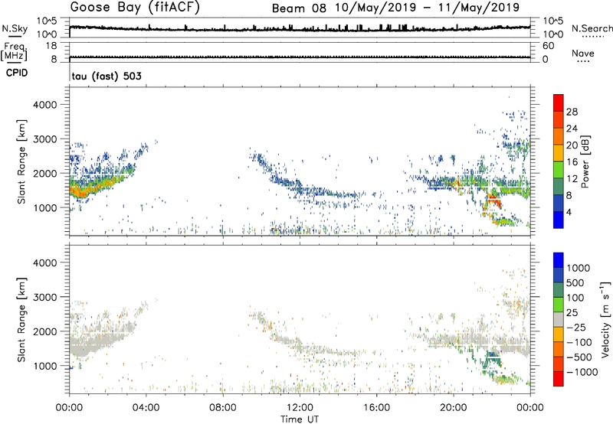Click the "3000" range tick of the velocity panel
The height and width of the screenshot is (424, 613).
[x=45, y=297]
